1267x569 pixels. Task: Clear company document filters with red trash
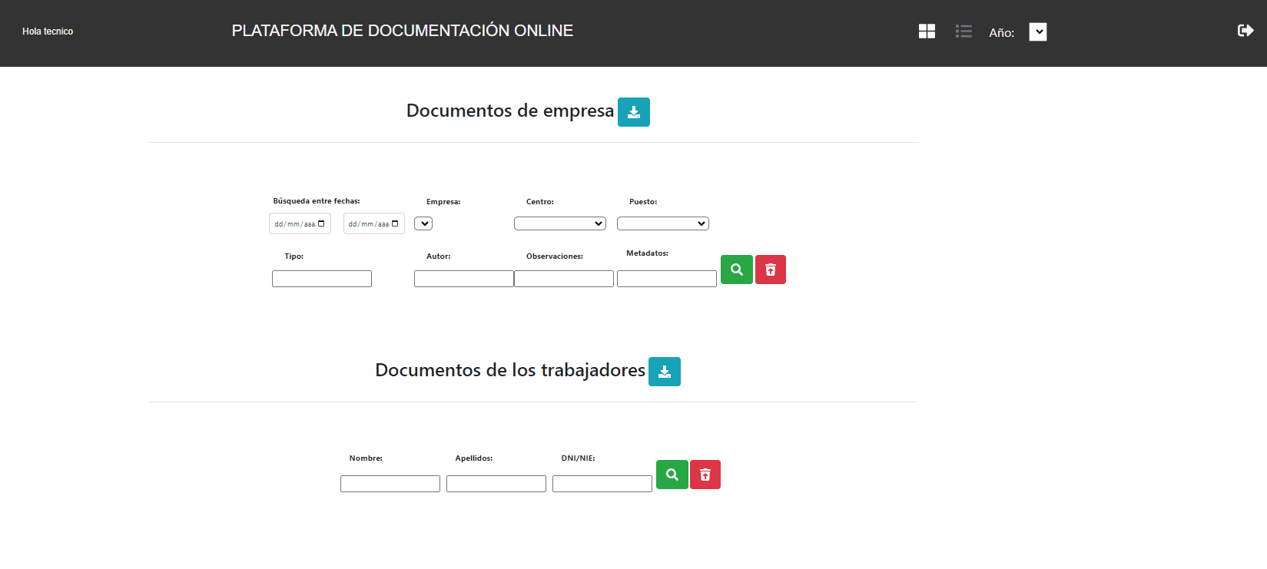point(771,270)
